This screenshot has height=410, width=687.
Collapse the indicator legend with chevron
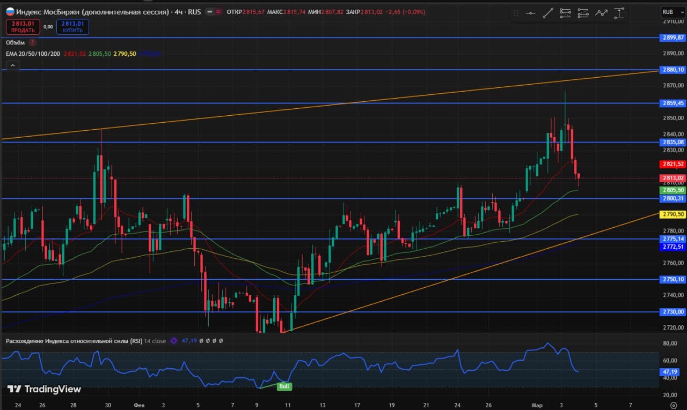click(x=12, y=65)
